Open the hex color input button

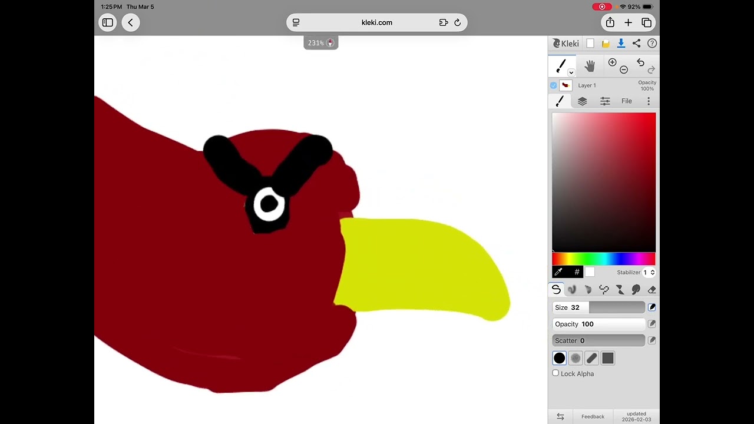(577, 271)
